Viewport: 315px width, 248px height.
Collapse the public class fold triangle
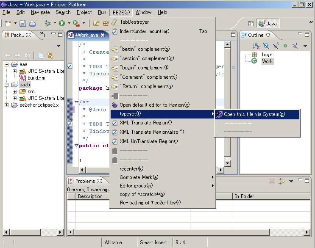[76, 145]
